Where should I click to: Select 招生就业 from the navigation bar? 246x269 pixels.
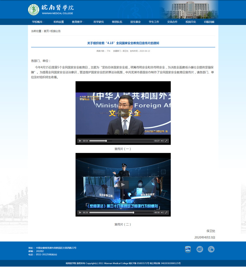click(135, 22)
